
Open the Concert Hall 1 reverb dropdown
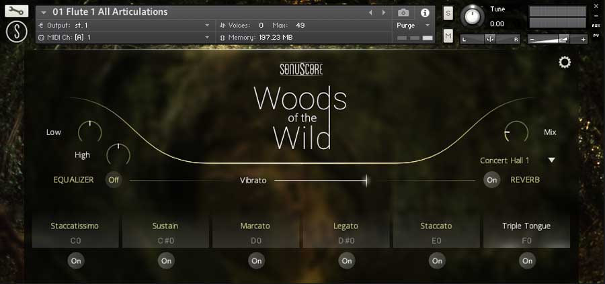[552, 160]
